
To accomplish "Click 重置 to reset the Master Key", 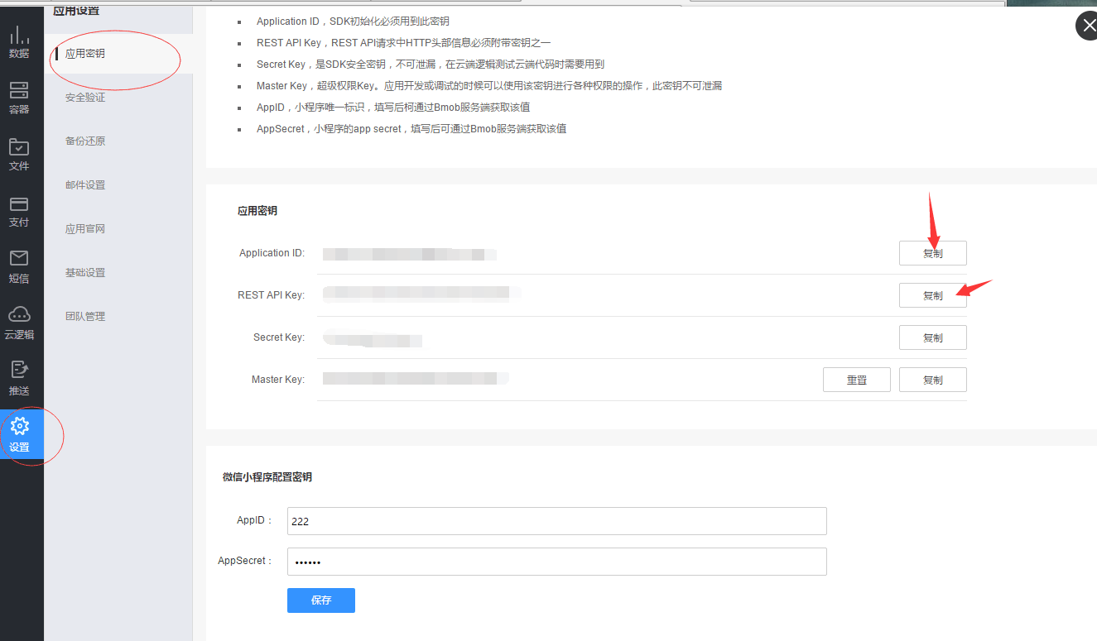I will [856, 380].
